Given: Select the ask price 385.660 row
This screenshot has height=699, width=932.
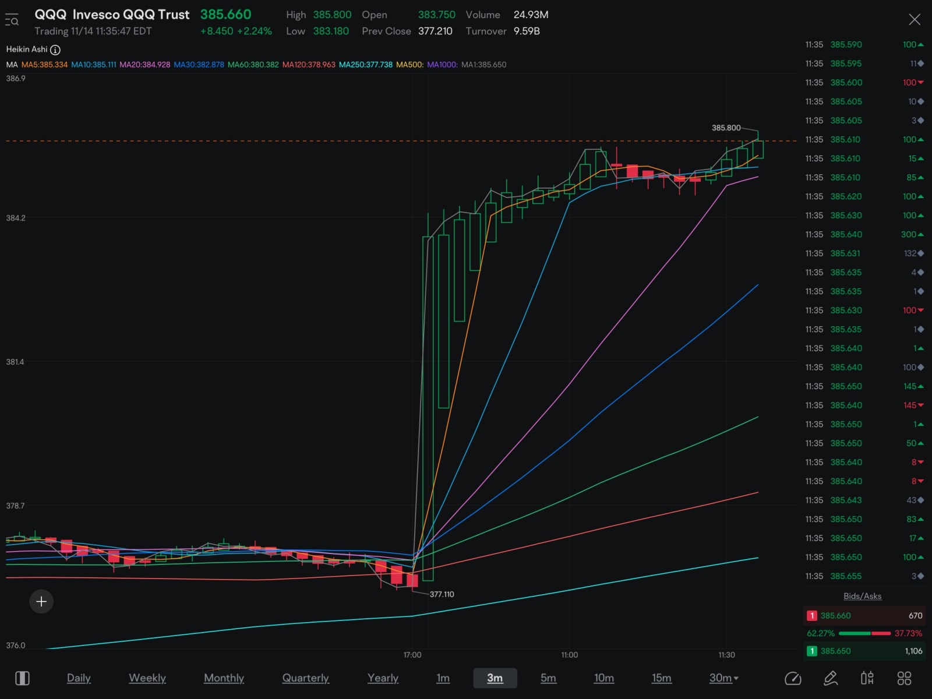Looking at the screenshot, I should pyautogui.click(x=864, y=616).
